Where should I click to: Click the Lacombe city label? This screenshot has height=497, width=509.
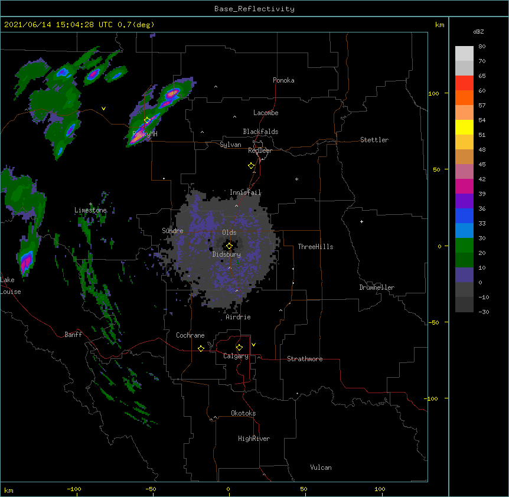pyautogui.click(x=266, y=113)
